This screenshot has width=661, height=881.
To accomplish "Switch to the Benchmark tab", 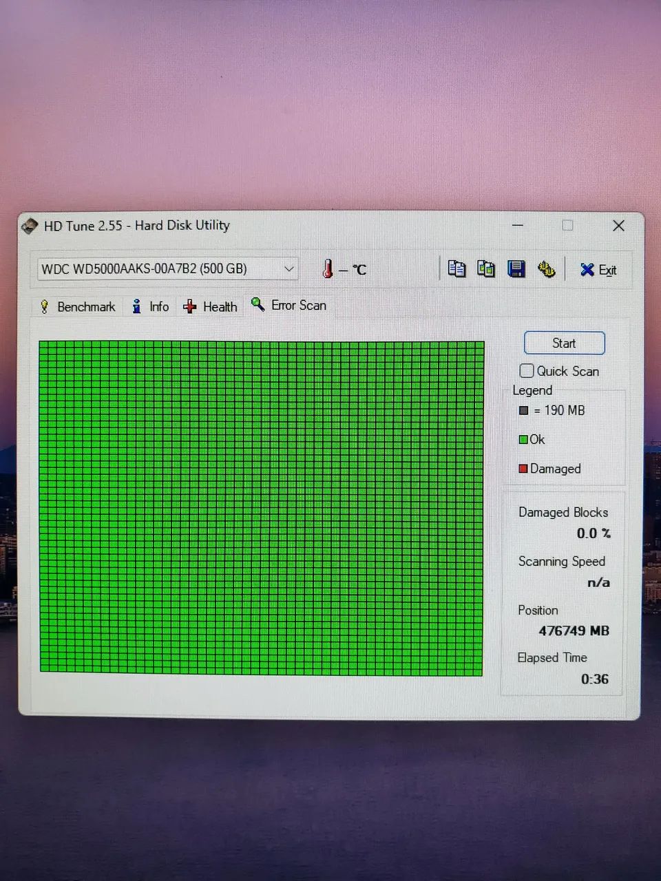I will pyautogui.click(x=78, y=306).
